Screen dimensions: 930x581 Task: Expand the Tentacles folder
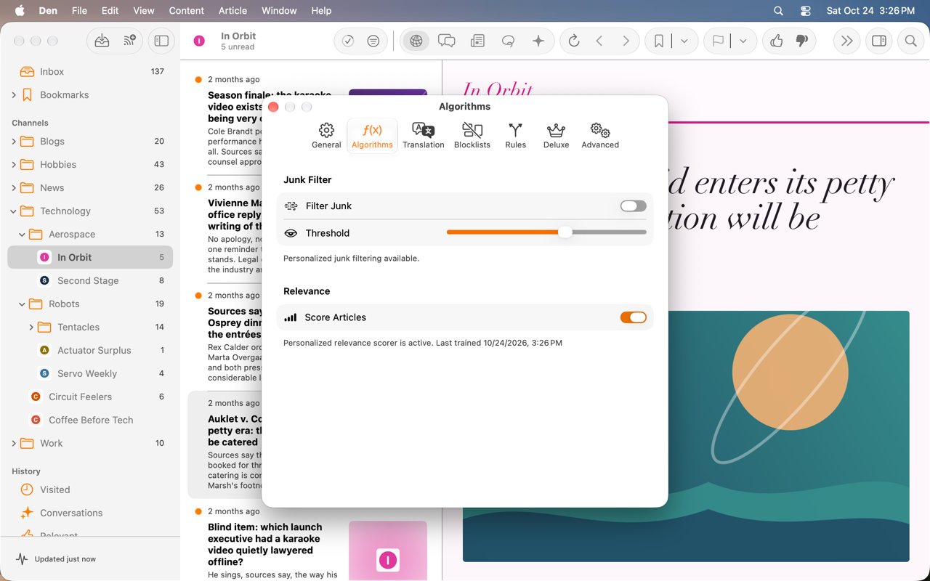pos(31,328)
